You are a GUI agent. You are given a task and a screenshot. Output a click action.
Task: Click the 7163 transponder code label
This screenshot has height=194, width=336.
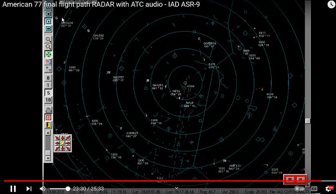160,178
